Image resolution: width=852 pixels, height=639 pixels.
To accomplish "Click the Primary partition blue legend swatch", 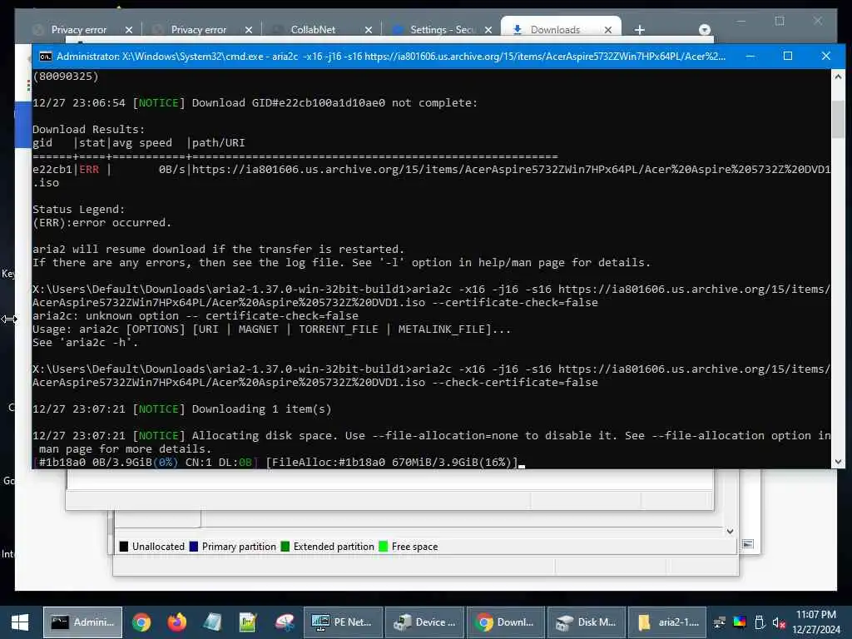I will 193,546.
